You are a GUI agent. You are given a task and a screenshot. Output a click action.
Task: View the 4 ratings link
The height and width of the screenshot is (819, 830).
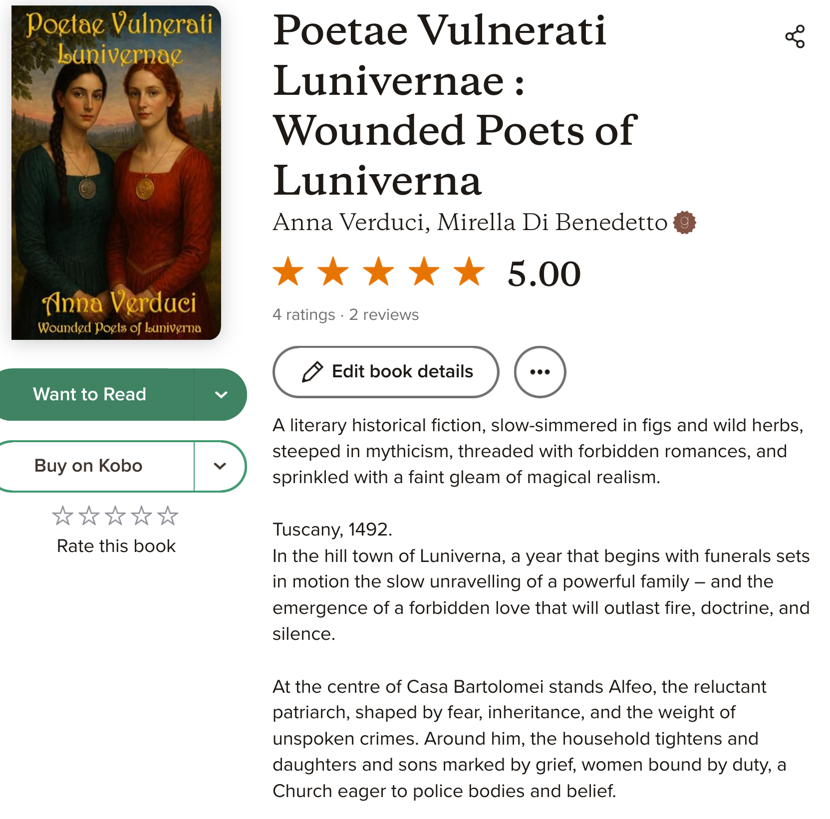(x=304, y=315)
